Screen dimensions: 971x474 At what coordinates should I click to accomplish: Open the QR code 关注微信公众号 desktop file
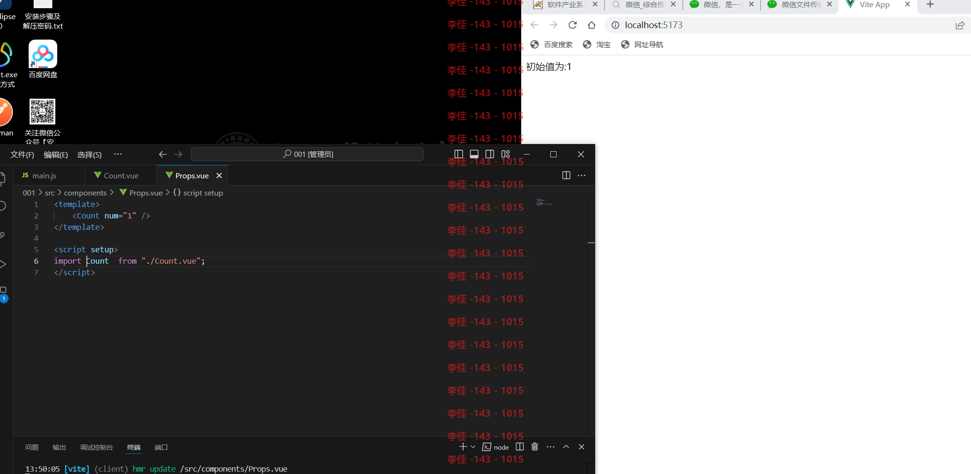(x=42, y=121)
